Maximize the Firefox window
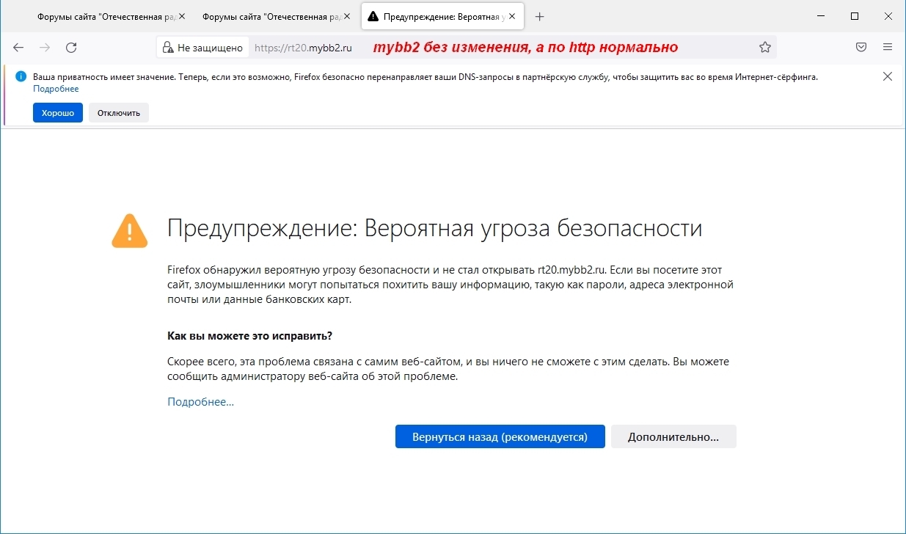 pyautogui.click(x=855, y=16)
